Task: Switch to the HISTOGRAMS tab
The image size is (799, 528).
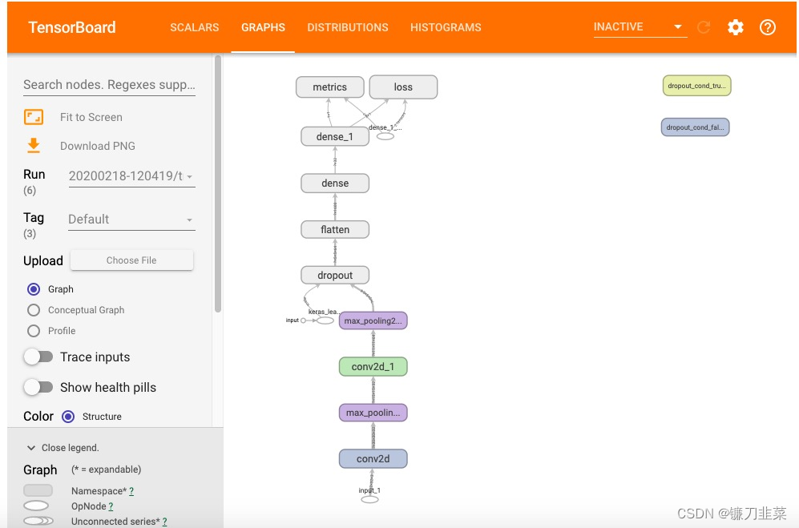Action: pos(446,26)
